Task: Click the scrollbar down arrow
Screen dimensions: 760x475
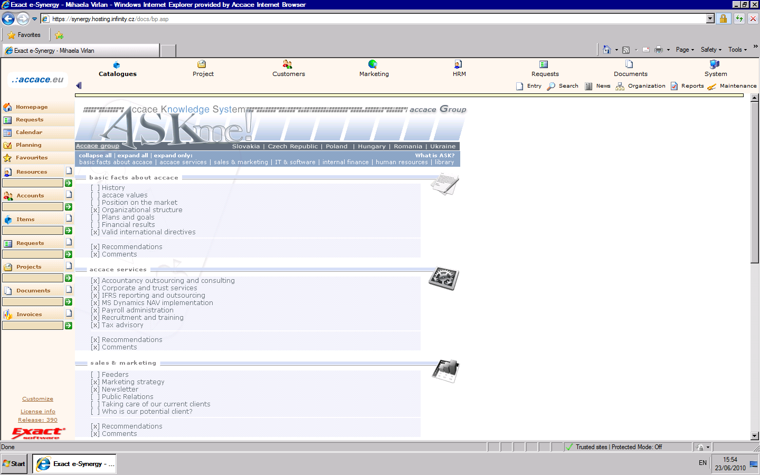Action: click(755, 436)
